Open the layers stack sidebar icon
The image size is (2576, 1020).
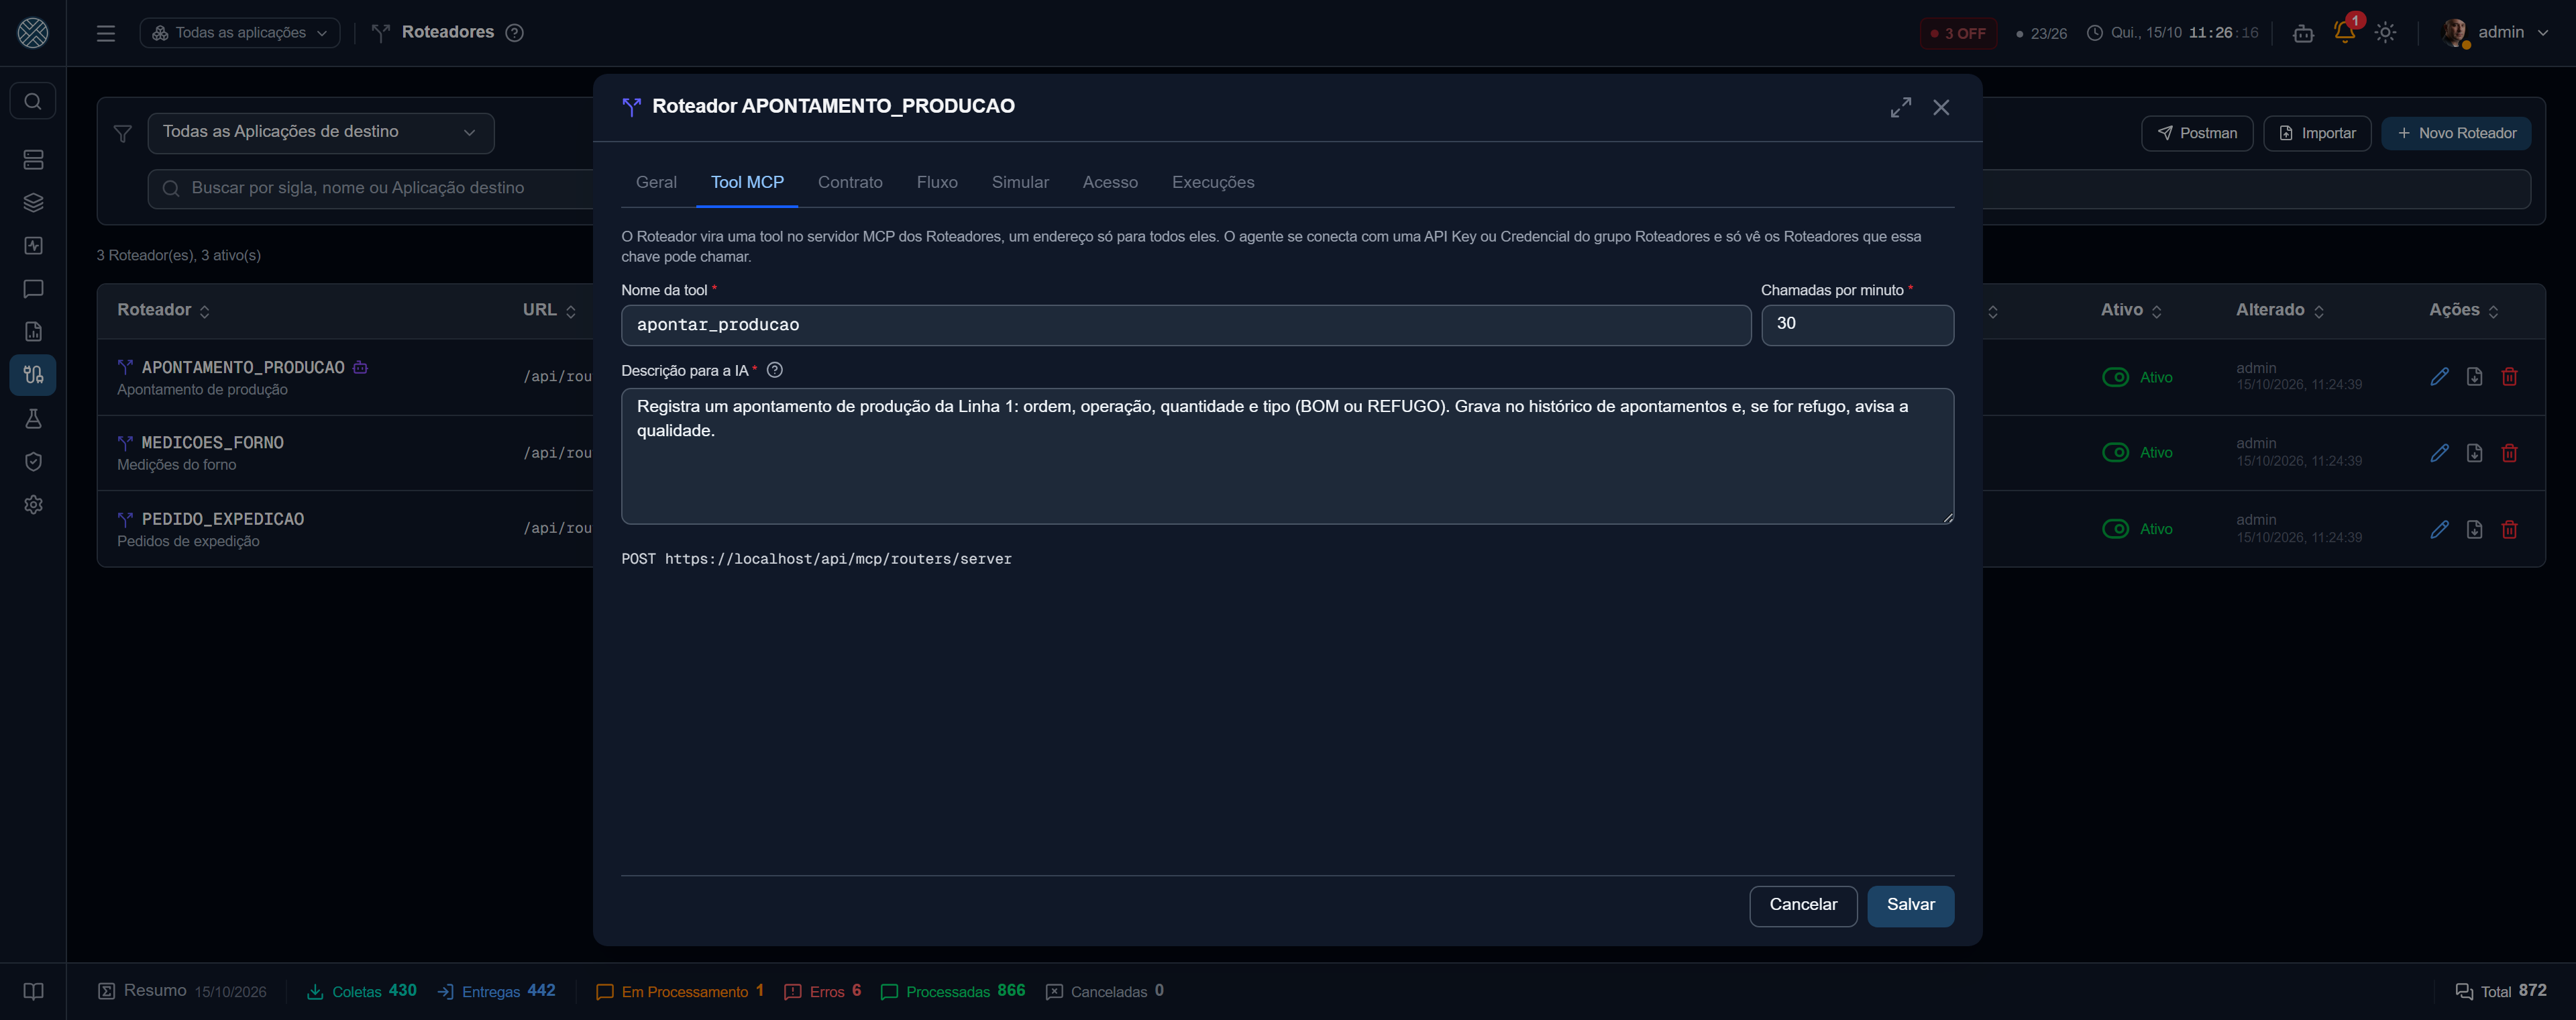pyautogui.click(x=33, y=203)
